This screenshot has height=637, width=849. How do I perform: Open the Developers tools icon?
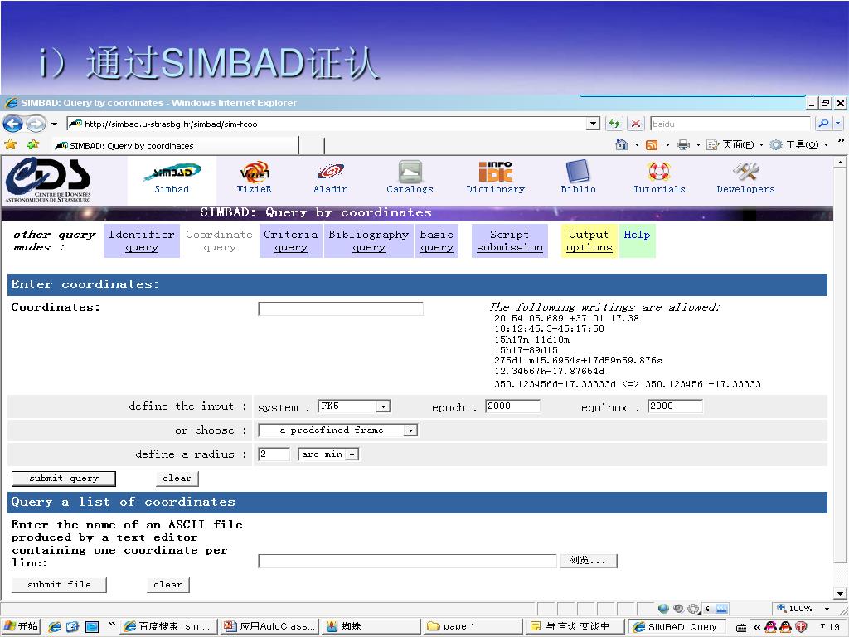point(745,177)
